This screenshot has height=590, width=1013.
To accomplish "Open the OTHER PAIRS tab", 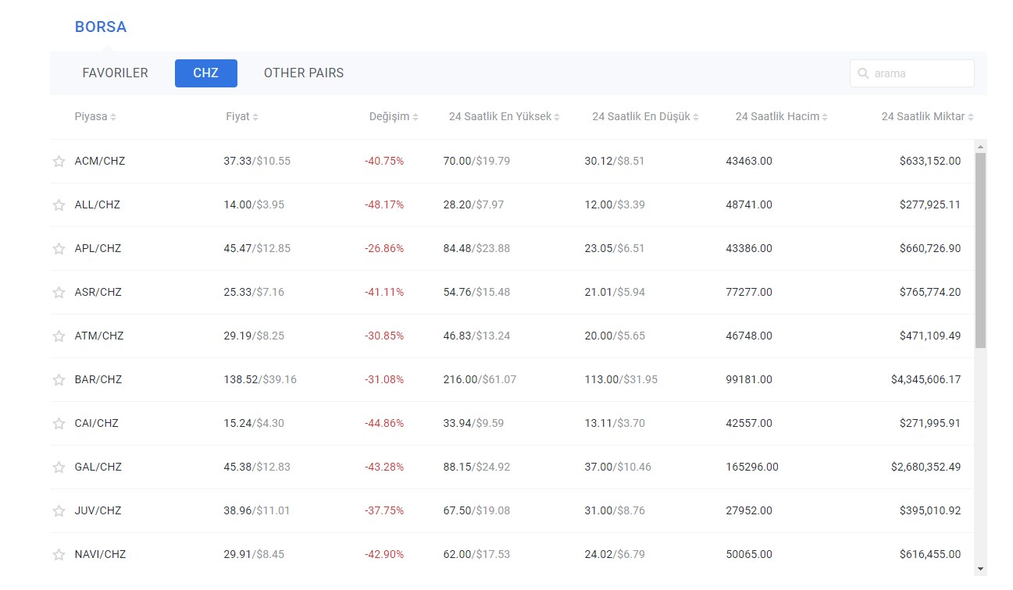I will pyautogui.click(x=303, y=73).
